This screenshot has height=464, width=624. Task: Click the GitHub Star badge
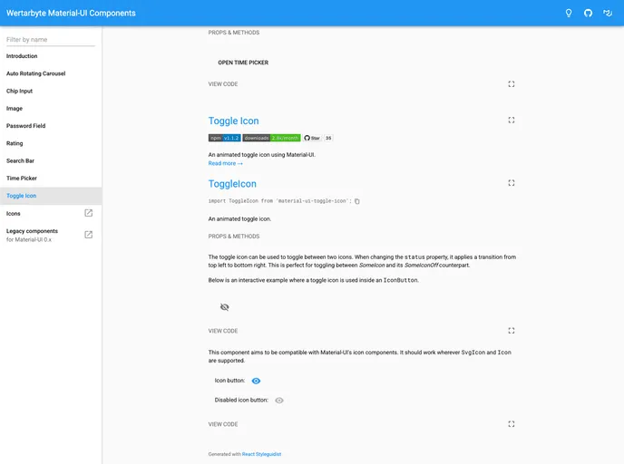tap(312, 138)
